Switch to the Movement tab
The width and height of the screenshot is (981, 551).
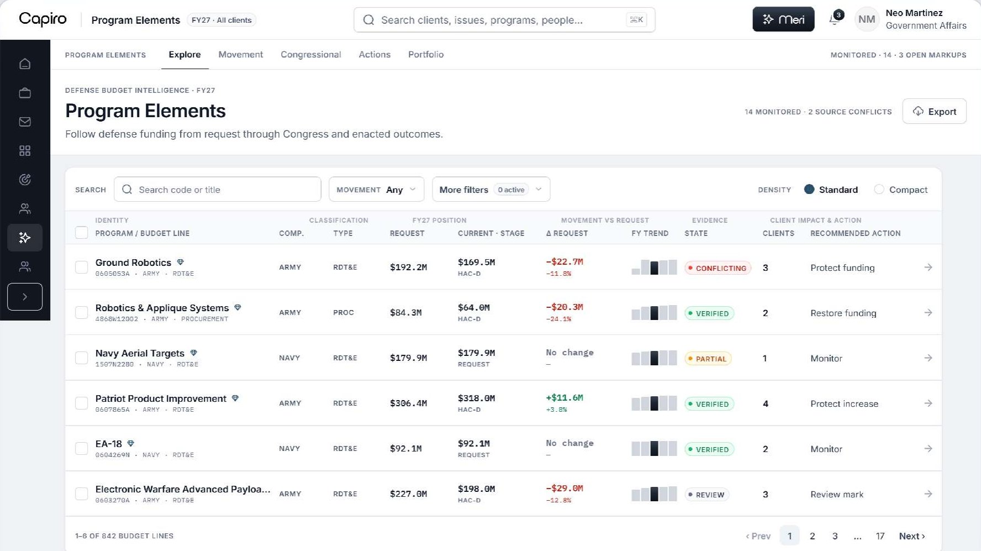point(241,55)
